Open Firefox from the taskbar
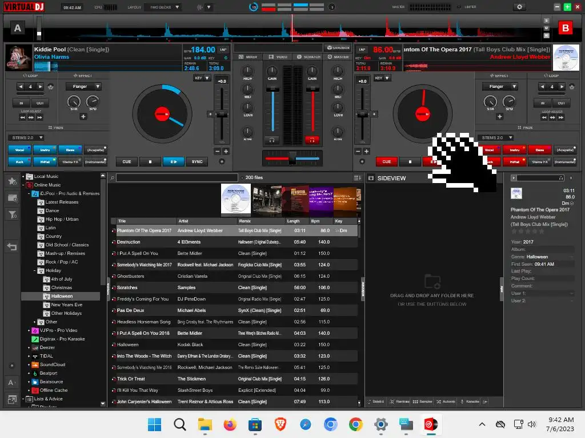 tap(230, 424)
